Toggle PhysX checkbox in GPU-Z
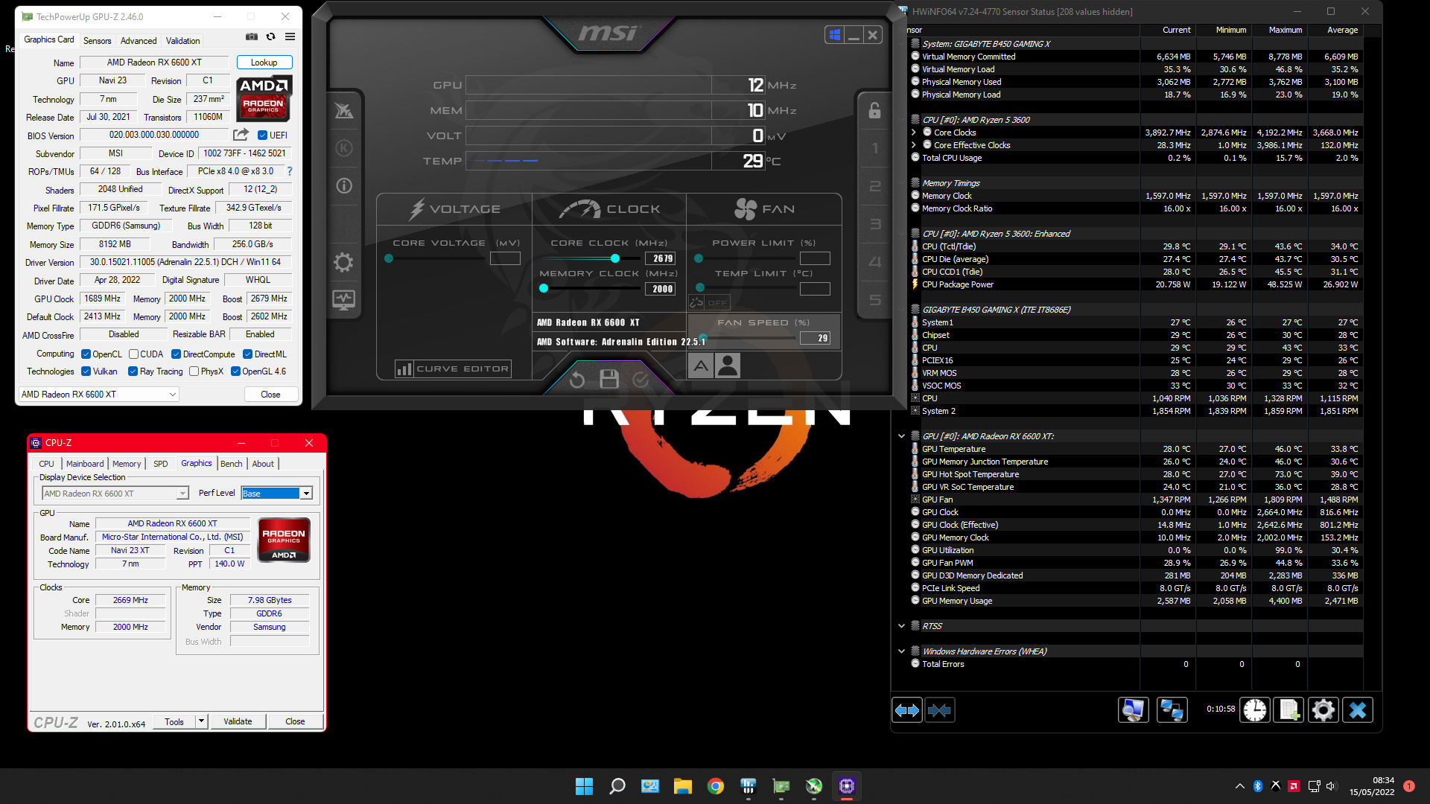 pyautogui.click(x=194, y=371)
